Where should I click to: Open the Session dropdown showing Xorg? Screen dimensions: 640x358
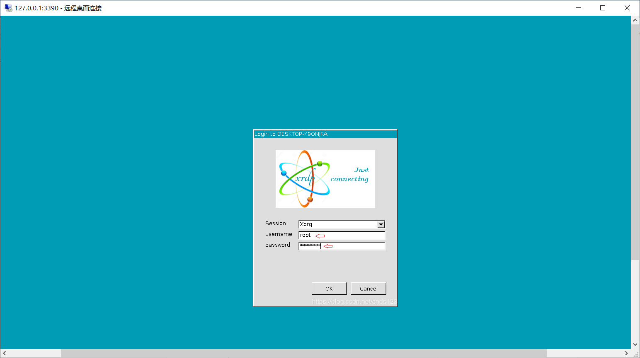click(342, 224)
